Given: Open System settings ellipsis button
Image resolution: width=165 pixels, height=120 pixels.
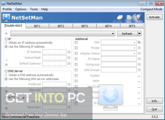Looking at the screenshot, I should [139, 76].
